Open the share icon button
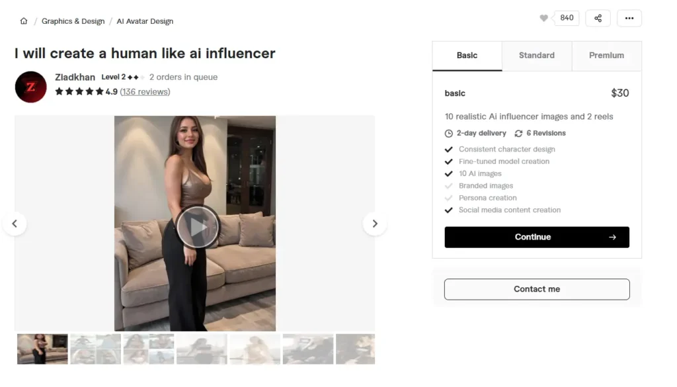Viewport: 677px width, 387px height. [598, 19]
